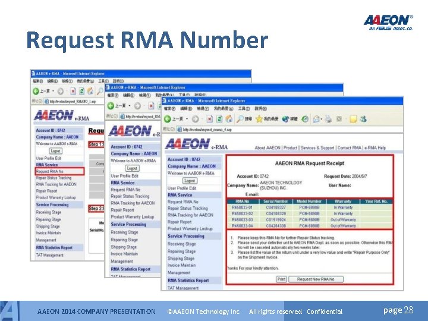Click Forward arrow in back-left IE window
This screenshot has width=428, height=321.
click(x=60, y=91)
